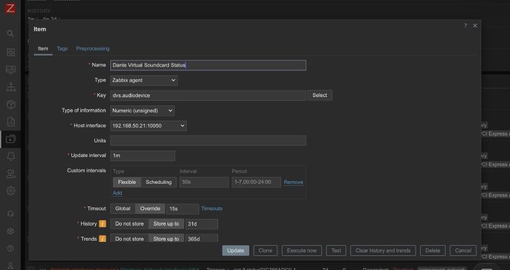The height and width of the screenshot is (270, 510).
Task: Click the Execute now button
Action: [302, 250]
